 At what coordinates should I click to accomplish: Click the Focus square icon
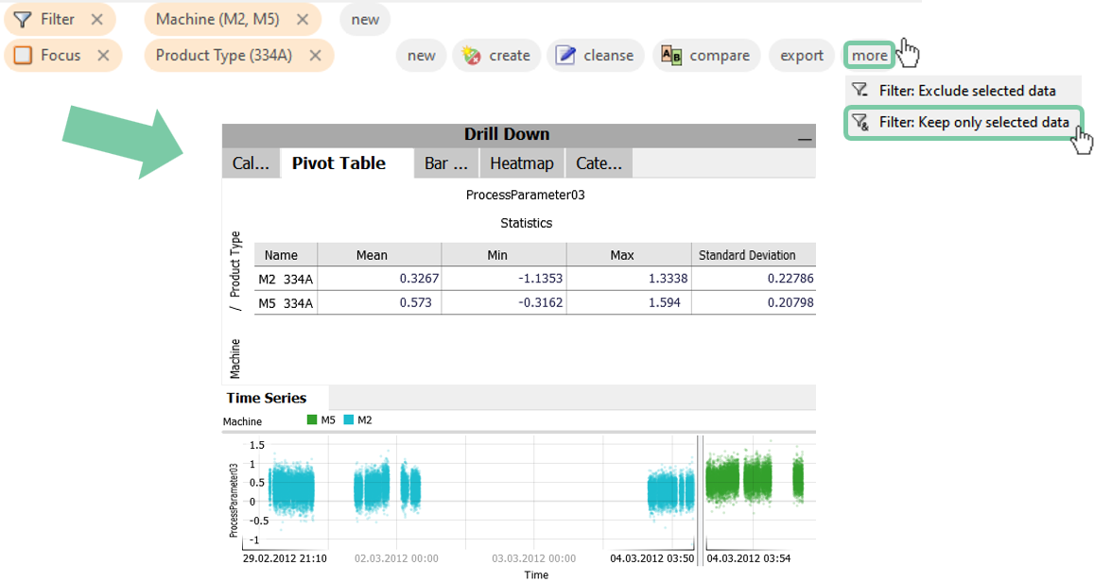[23, 56]
